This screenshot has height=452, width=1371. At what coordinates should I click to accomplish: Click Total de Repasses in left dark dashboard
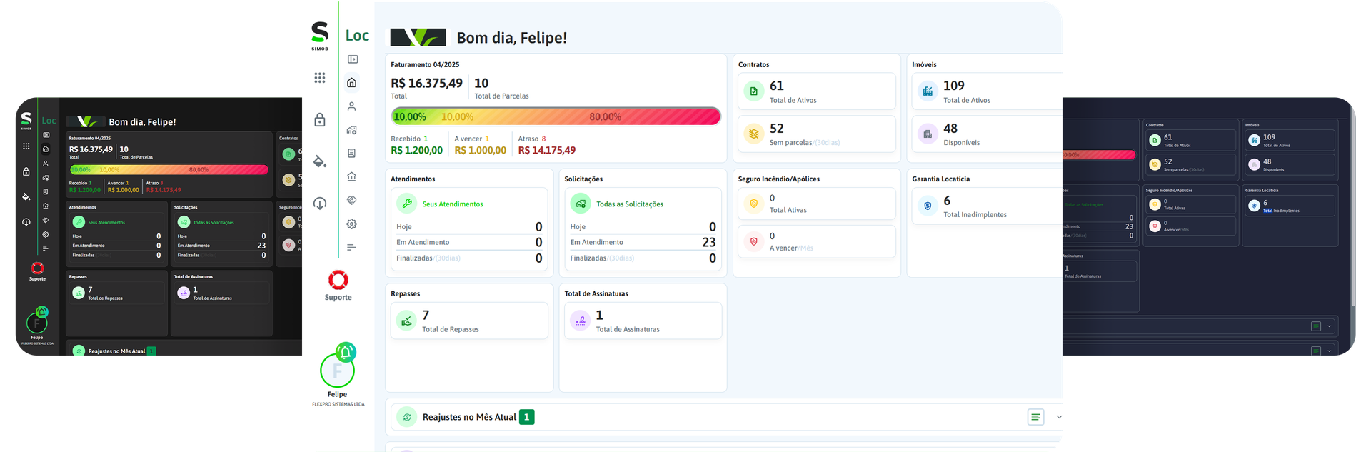pos(106,298)
